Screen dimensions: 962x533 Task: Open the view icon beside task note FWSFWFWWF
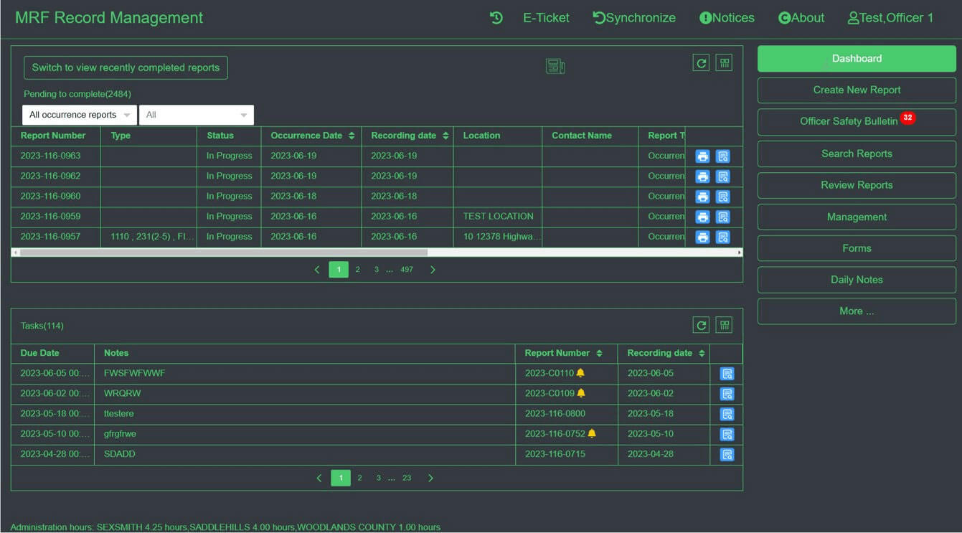click(x=727, y=374)
